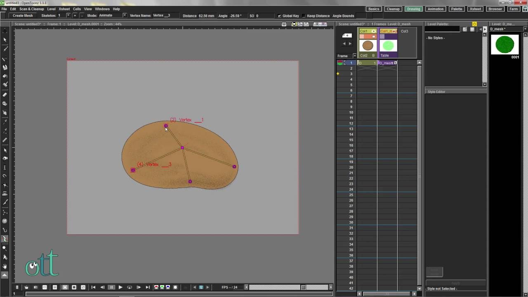
Task: Select the Hook tool
Action: point(5,230)
